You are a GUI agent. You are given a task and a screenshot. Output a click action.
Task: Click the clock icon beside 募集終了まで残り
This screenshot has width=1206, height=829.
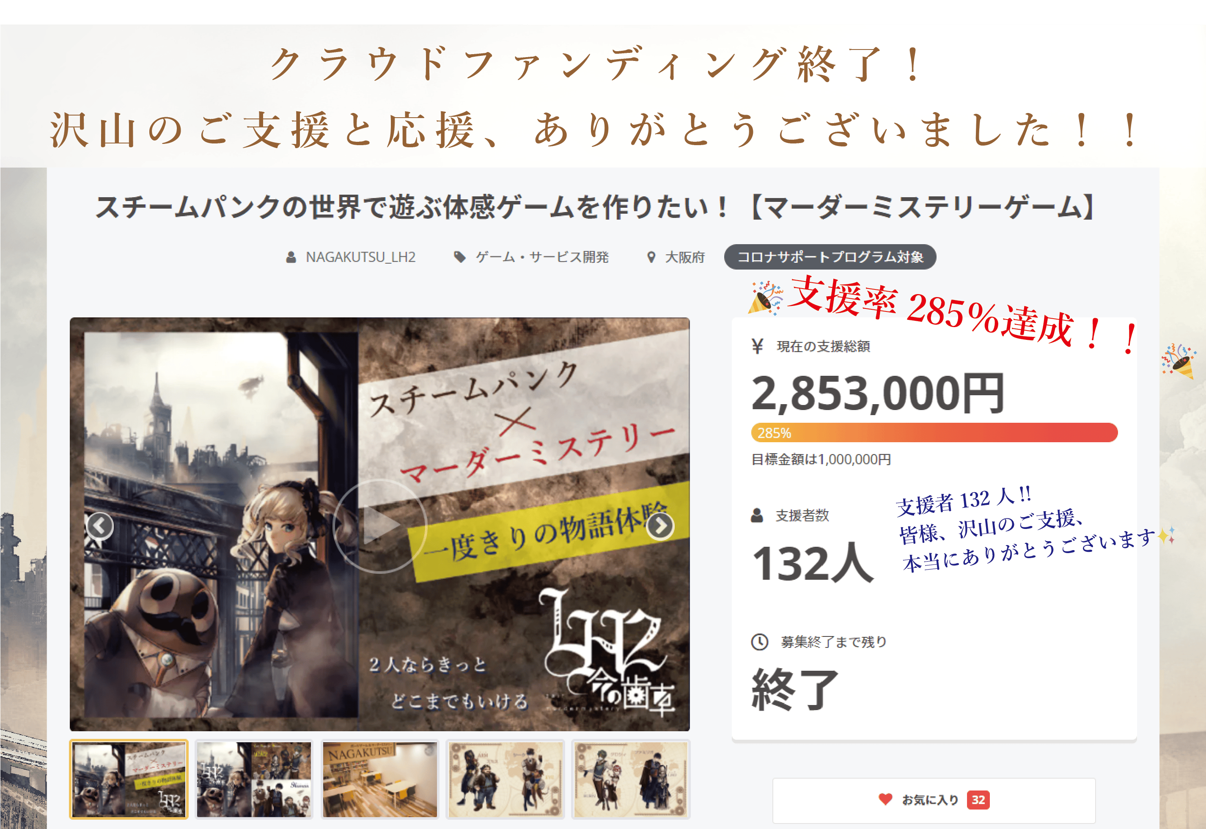pyautogui.click(x=760, y=642)
